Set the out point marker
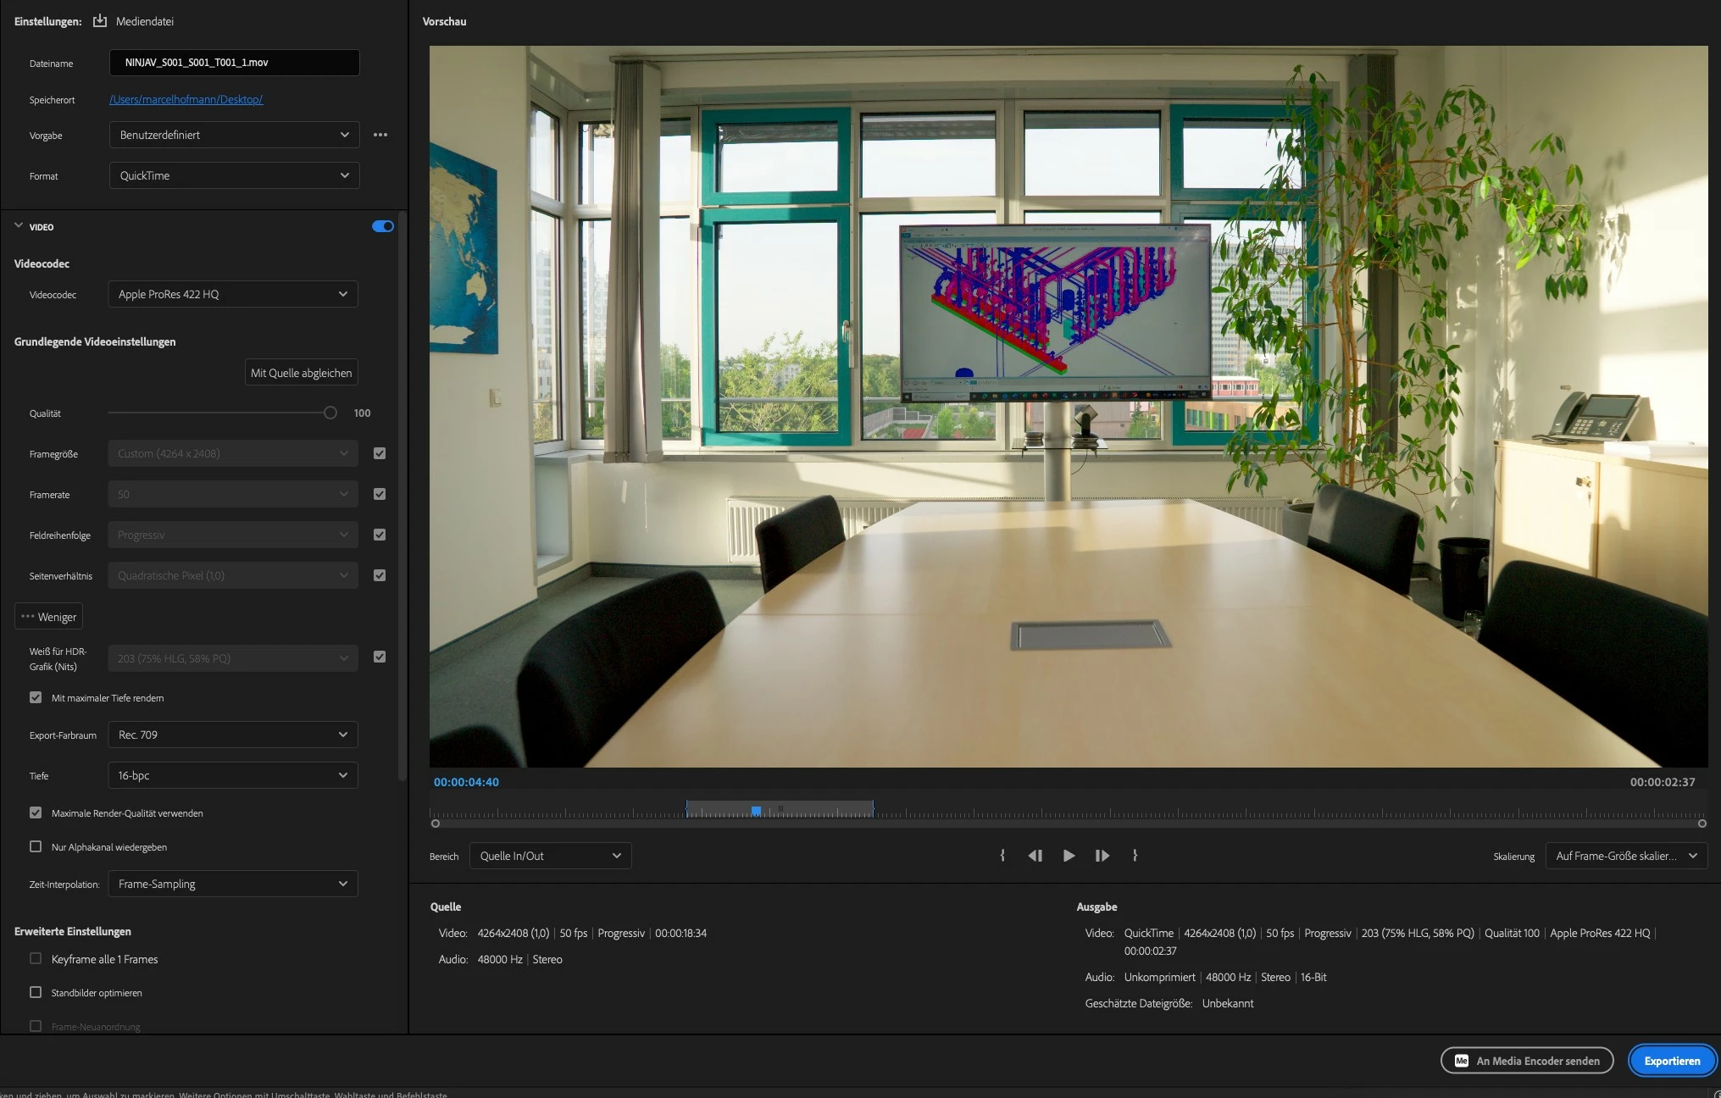Screen dimensions: 1721x1098 [x=1135, y=856]
